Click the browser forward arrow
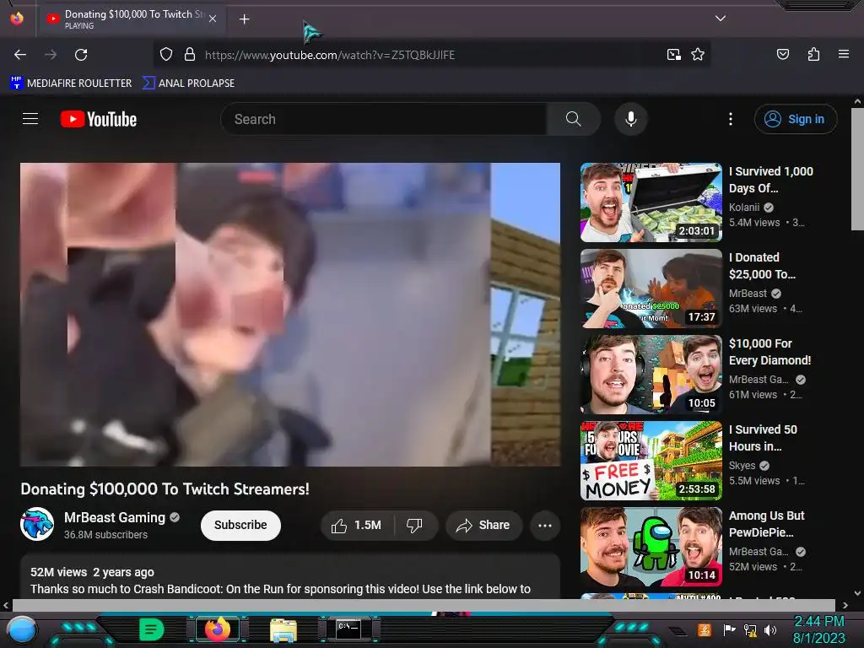This screenshot has width=864, height=648. 51,55
